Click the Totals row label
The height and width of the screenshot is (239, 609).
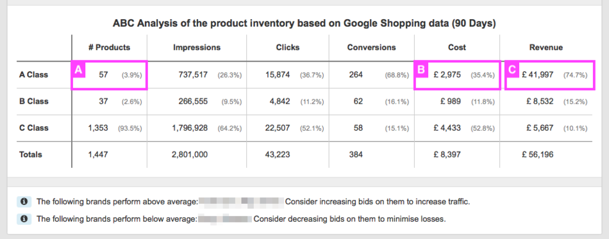[x=31, y=154]
